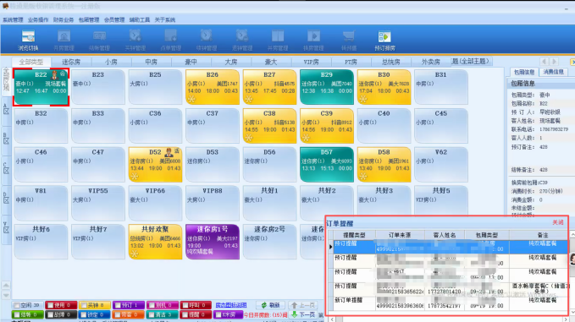The image size is (575, 322).
Task: Toggle the 提醒 status checkbox
Action: tap(186, 314)
